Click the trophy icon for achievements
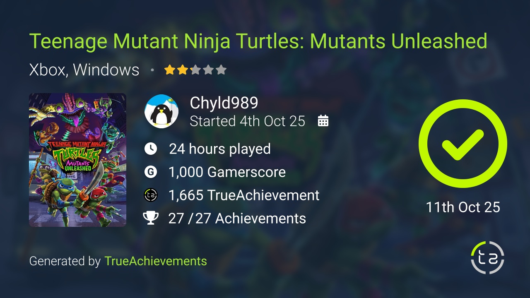This screenshot has height=298, width=530. point(151,218)
